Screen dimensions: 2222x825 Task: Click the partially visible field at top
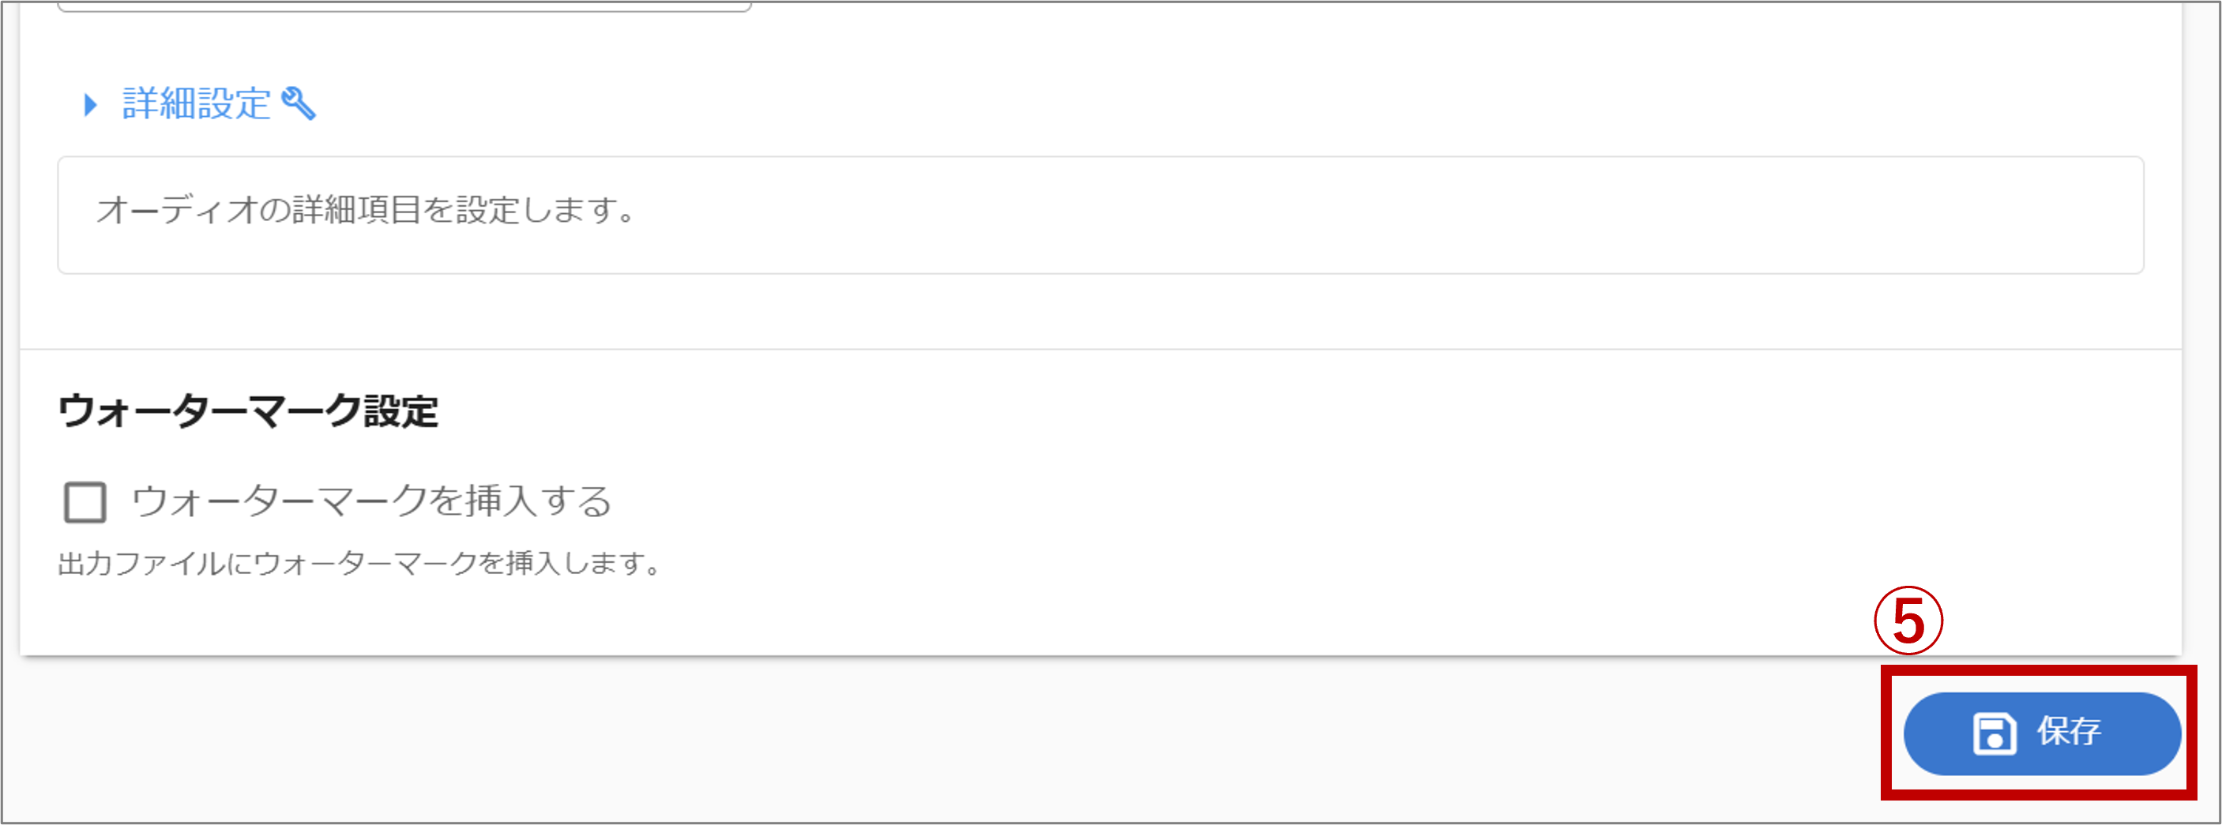(x=404, y=6)
